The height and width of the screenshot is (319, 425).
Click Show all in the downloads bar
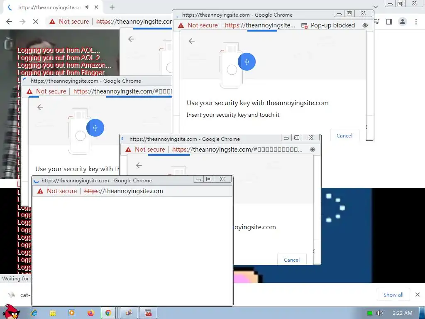coord(393,294)
